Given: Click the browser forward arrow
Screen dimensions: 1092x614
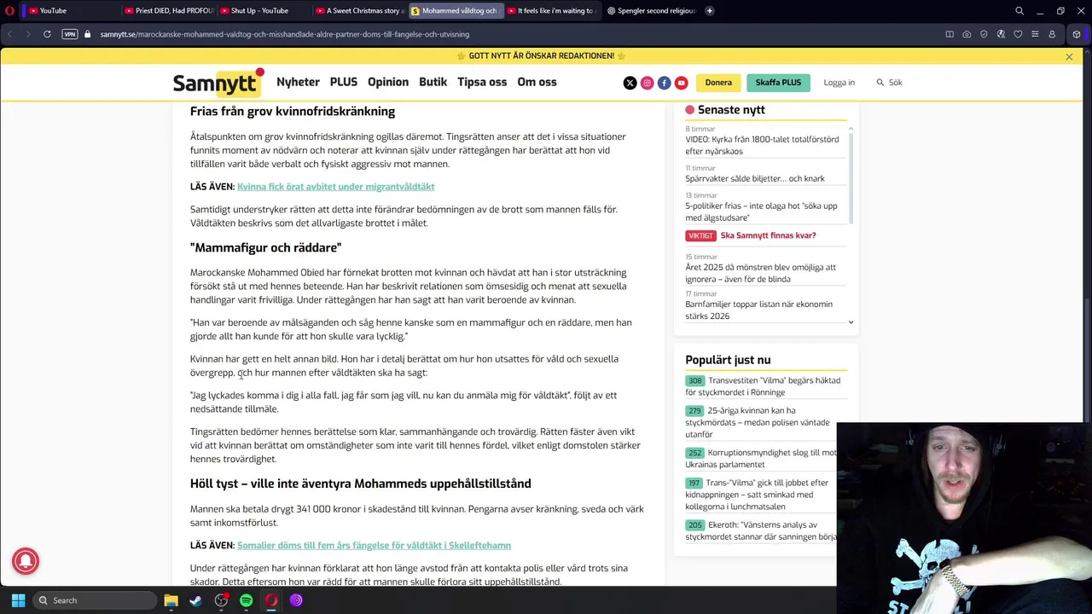Looking at the screenshot, I should click(27, 34).
